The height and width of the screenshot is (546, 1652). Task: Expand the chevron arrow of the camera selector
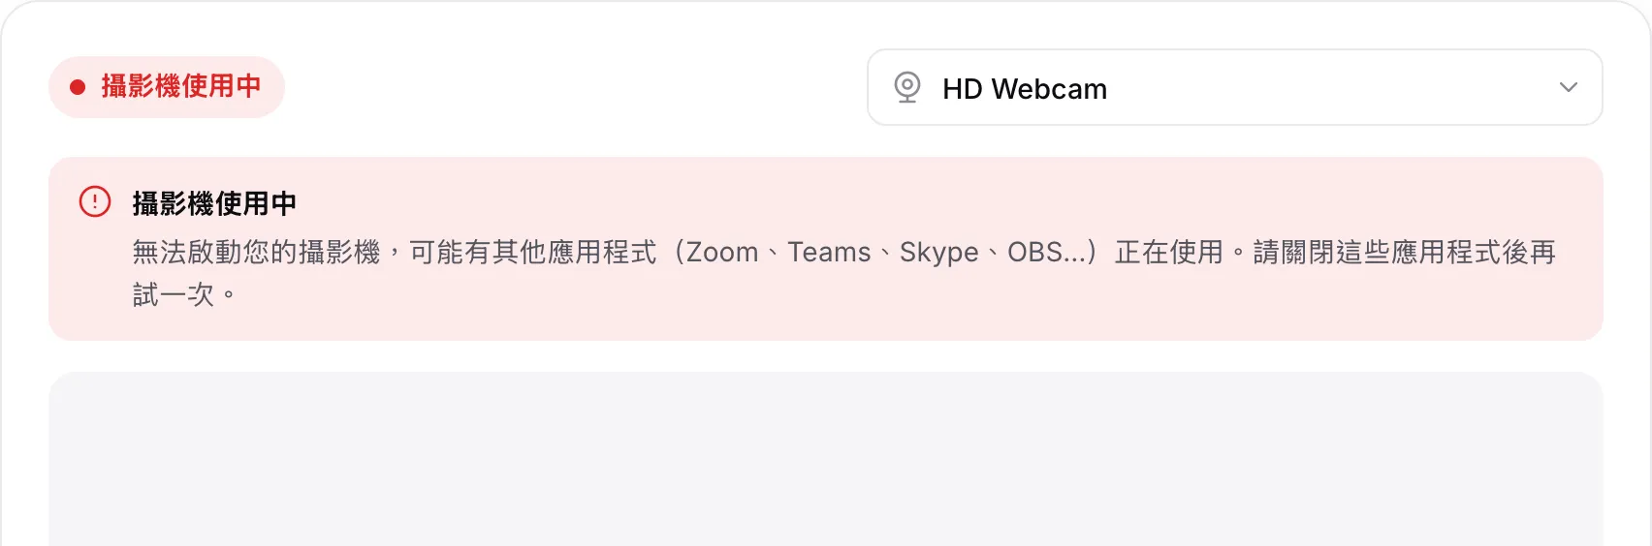coord(1568,87)
